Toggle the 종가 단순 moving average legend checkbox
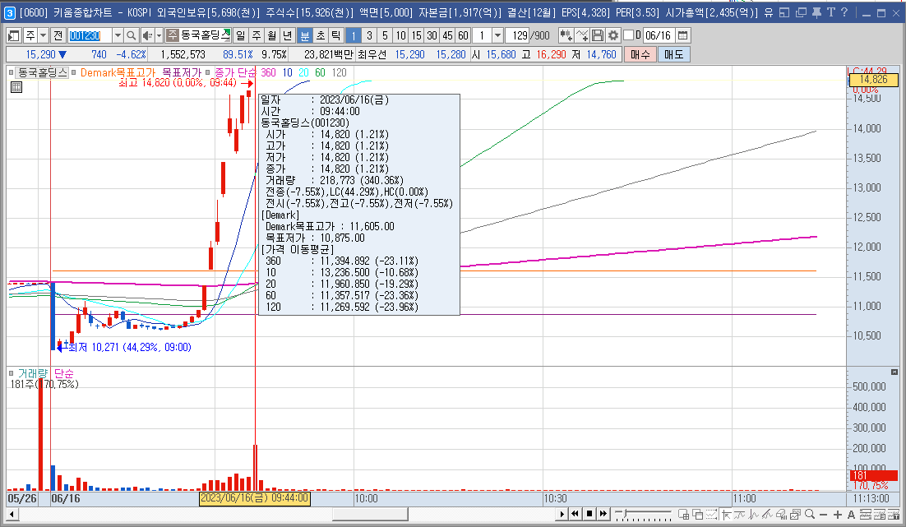 coord(207,73)
